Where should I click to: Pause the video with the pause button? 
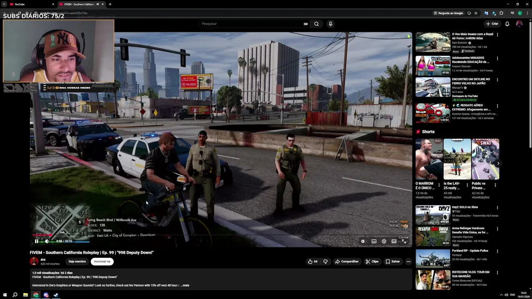point(37,241)
